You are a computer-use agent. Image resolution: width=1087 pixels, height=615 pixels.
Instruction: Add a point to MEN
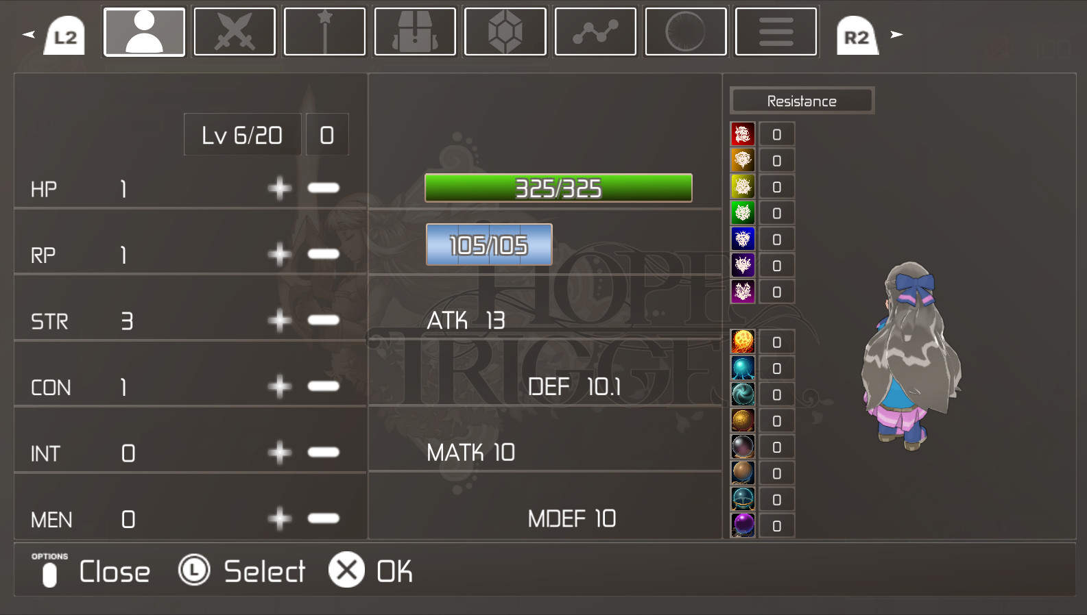pyautogui.click(x=280, y=518)
